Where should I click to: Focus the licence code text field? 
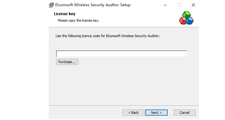[x=121, y=54]
